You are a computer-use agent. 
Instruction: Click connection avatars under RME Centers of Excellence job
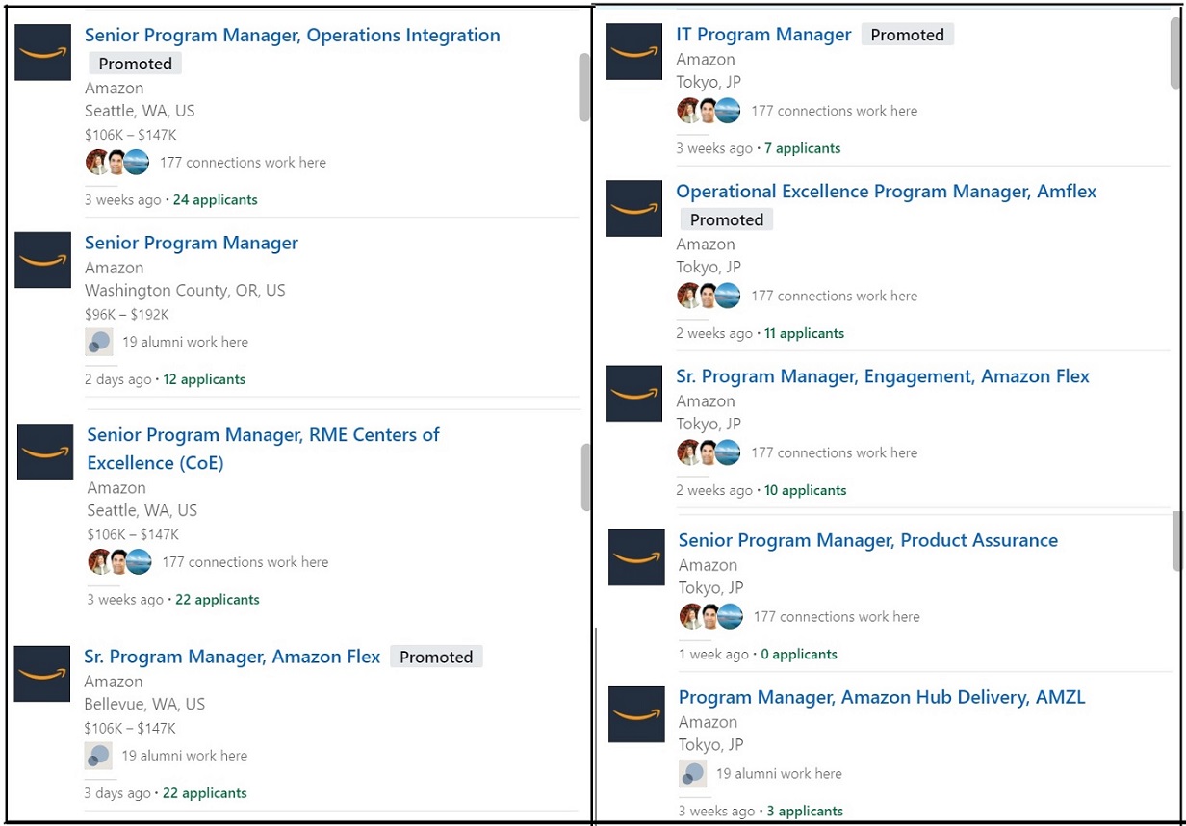[119, 561]
